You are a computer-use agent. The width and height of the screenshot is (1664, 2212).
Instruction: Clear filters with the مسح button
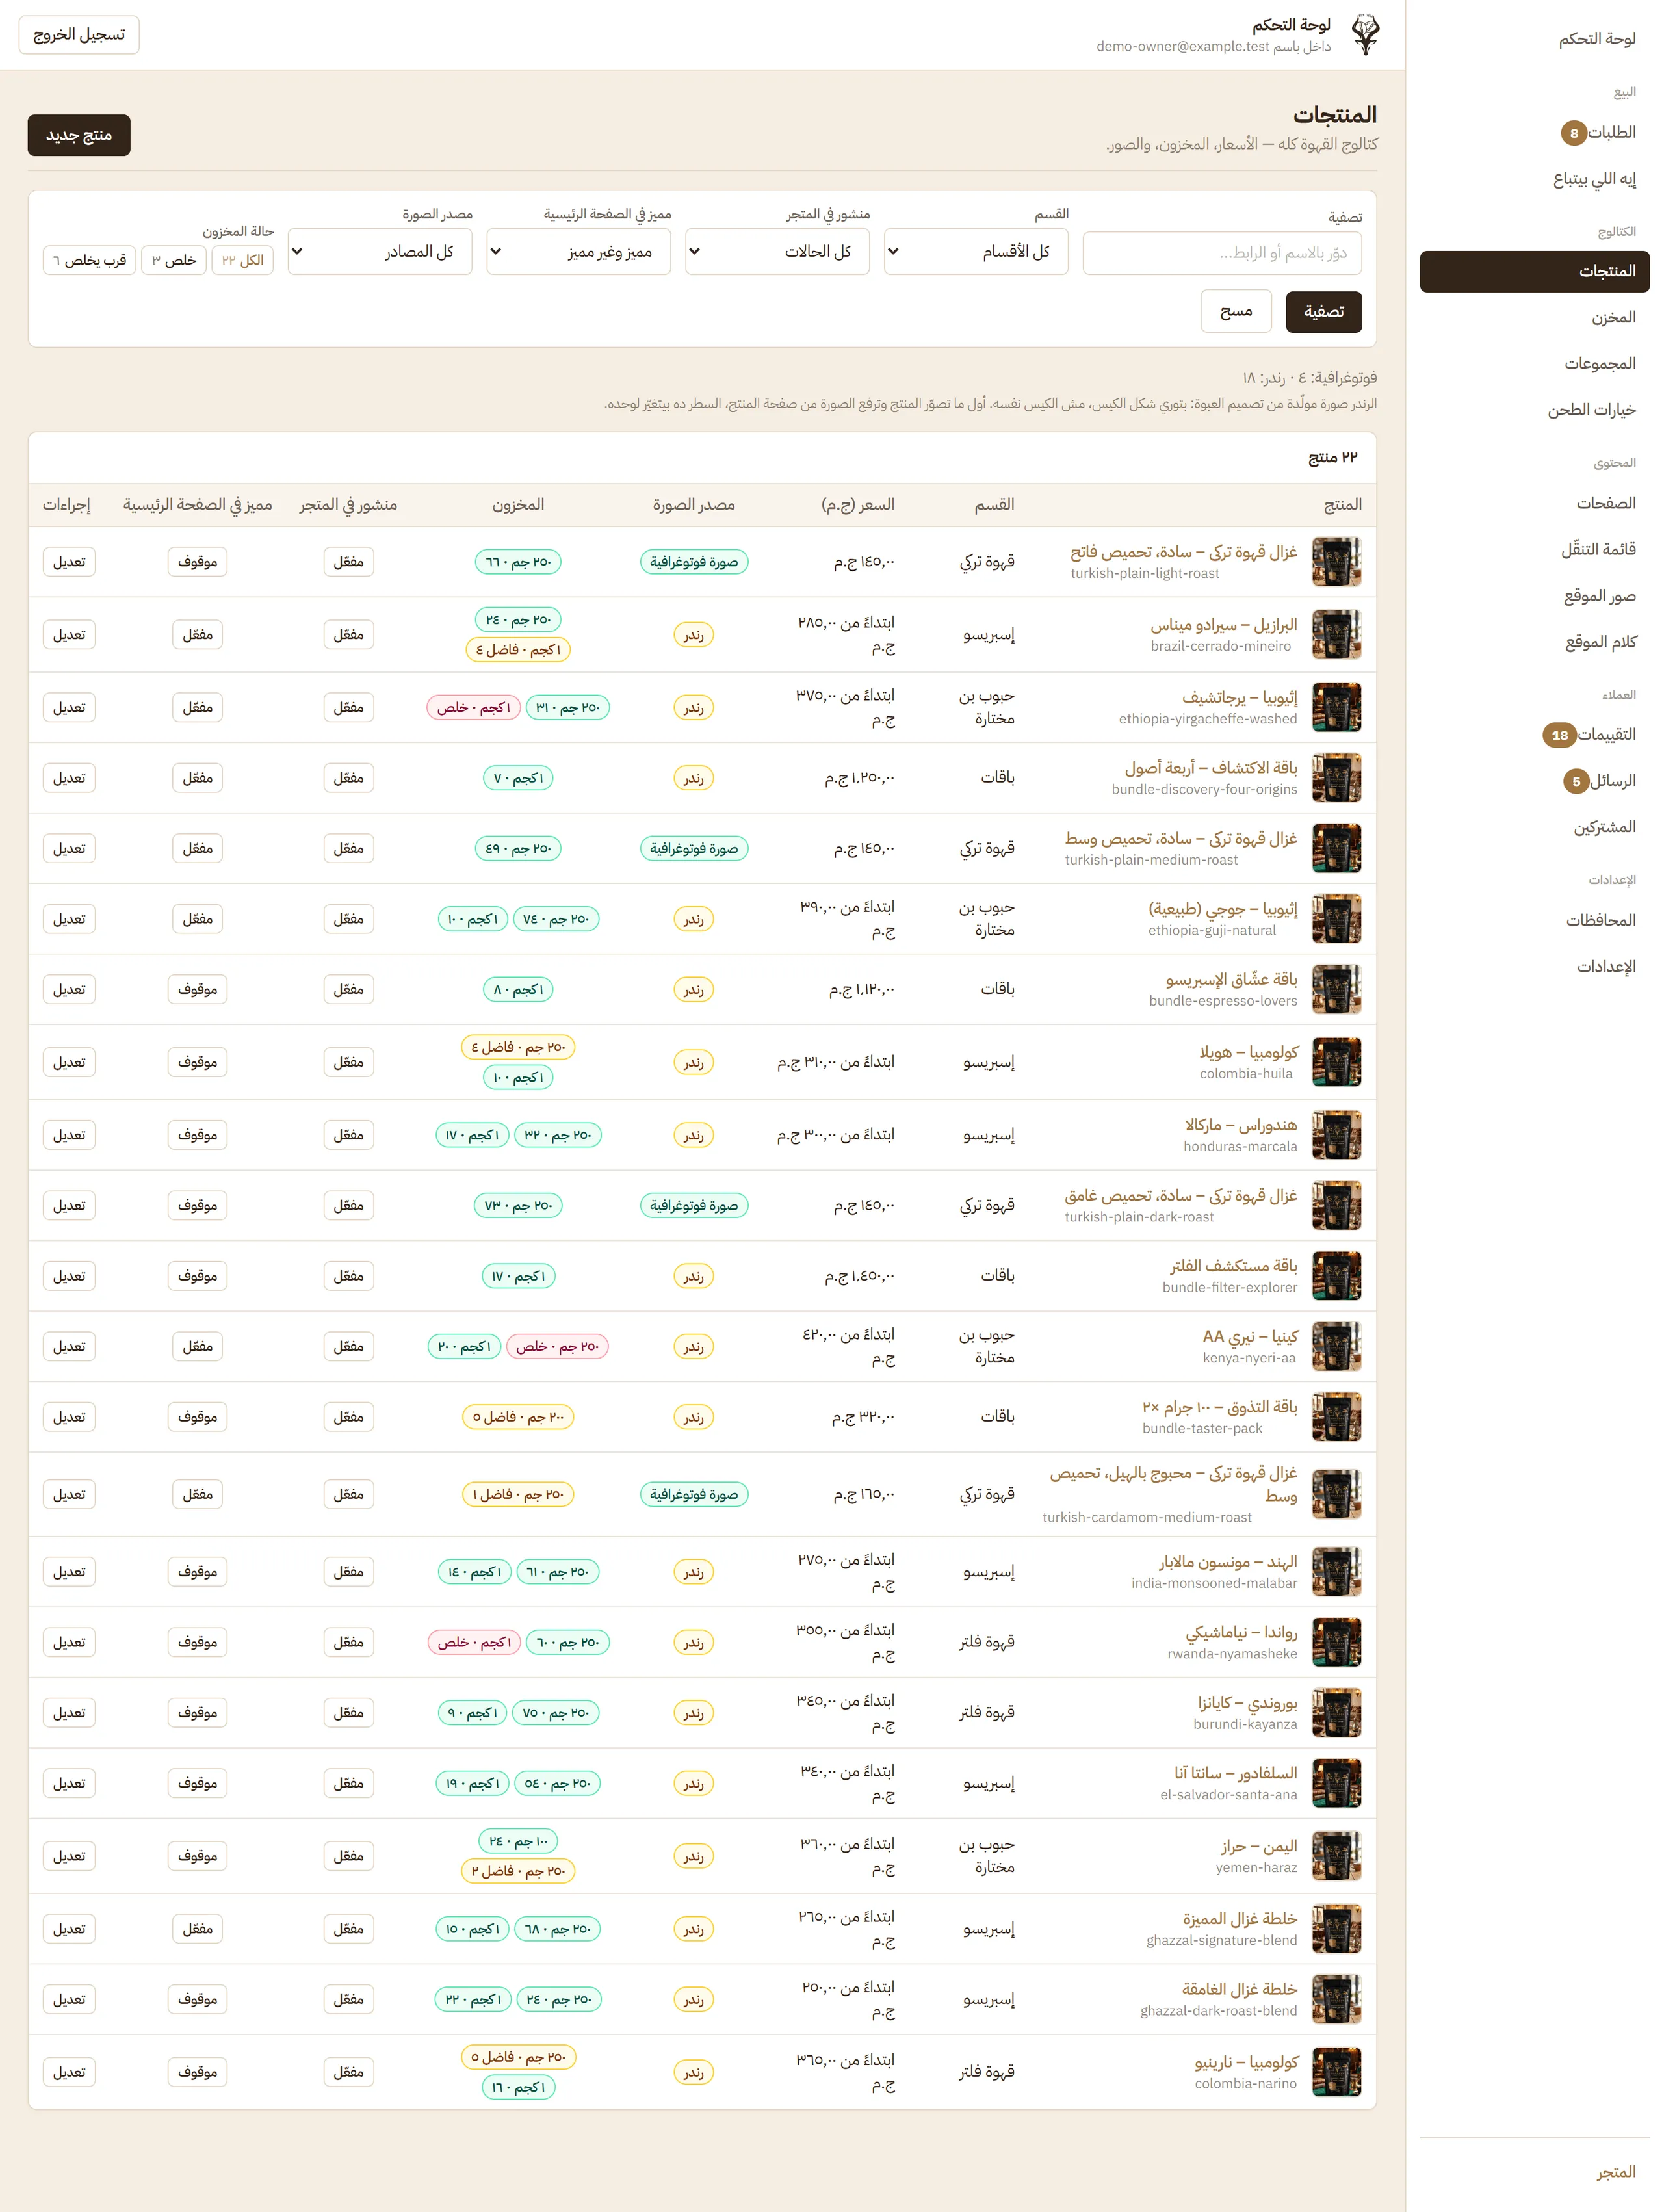[1236, 311]
